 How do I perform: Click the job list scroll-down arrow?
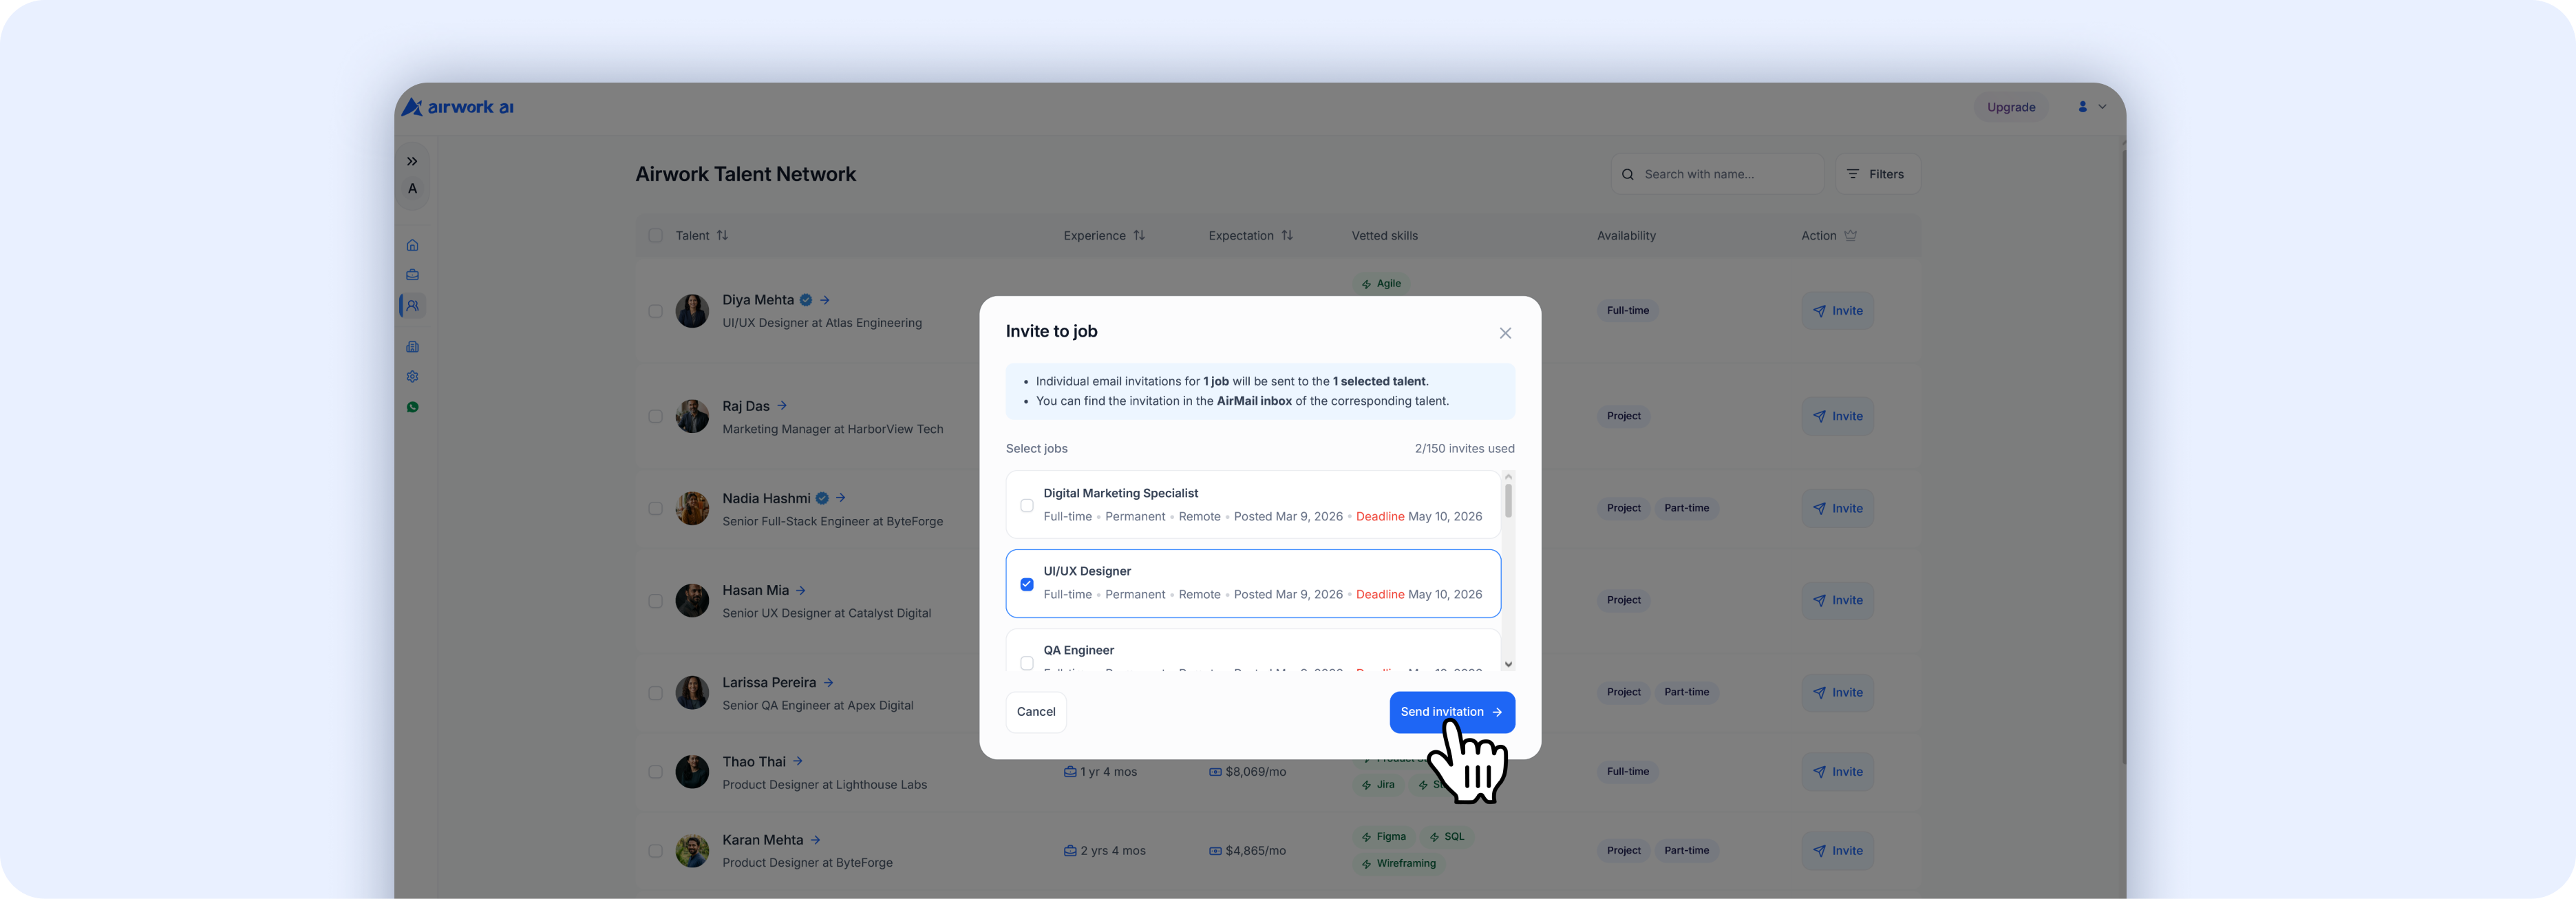[x=1508, y=664]
